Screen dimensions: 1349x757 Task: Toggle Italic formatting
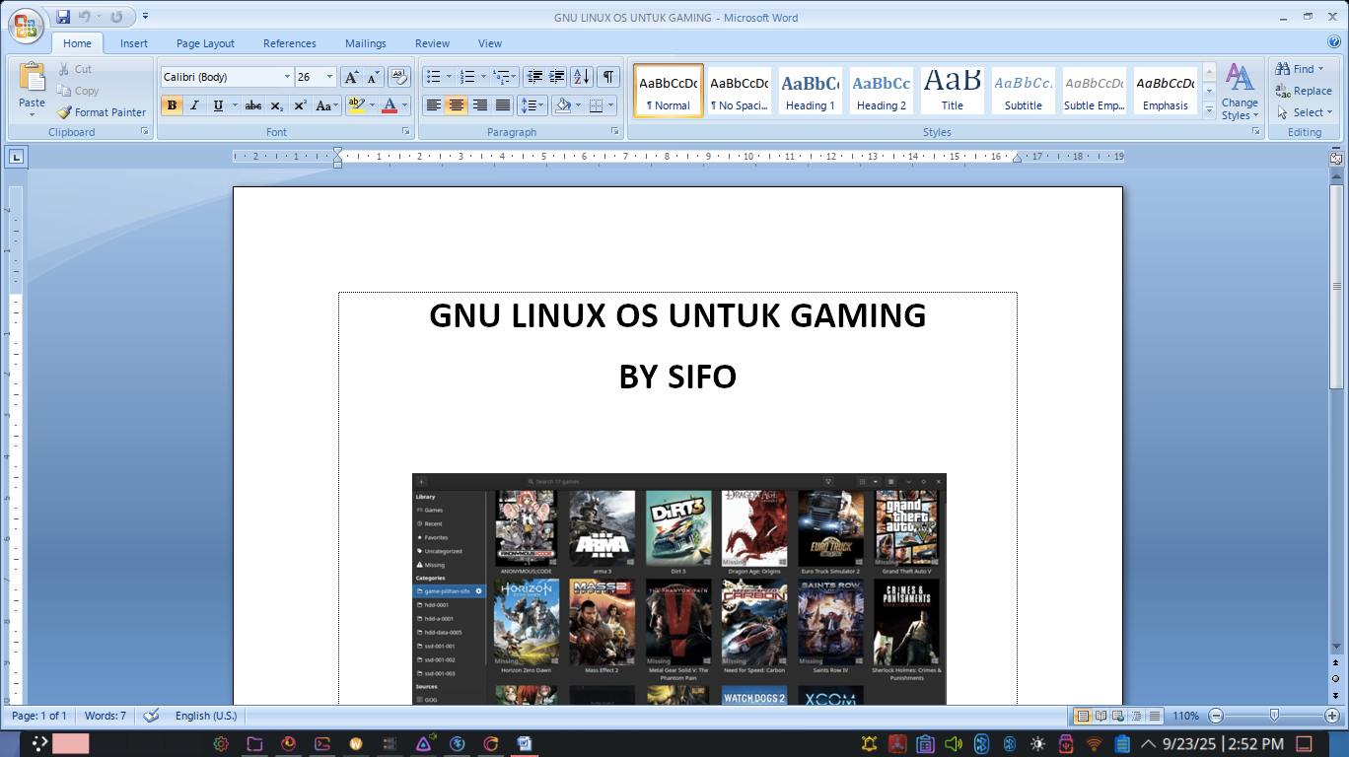click(x=194, y=105)
